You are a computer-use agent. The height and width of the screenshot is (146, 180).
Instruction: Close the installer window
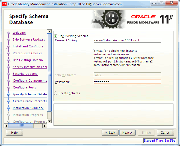point(172,3)
